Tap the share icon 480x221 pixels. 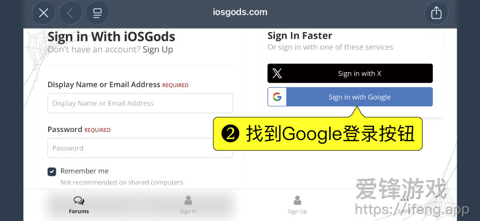coord(436,13)
